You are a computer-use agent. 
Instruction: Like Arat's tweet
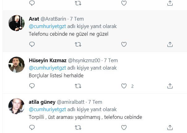(124, 44)
